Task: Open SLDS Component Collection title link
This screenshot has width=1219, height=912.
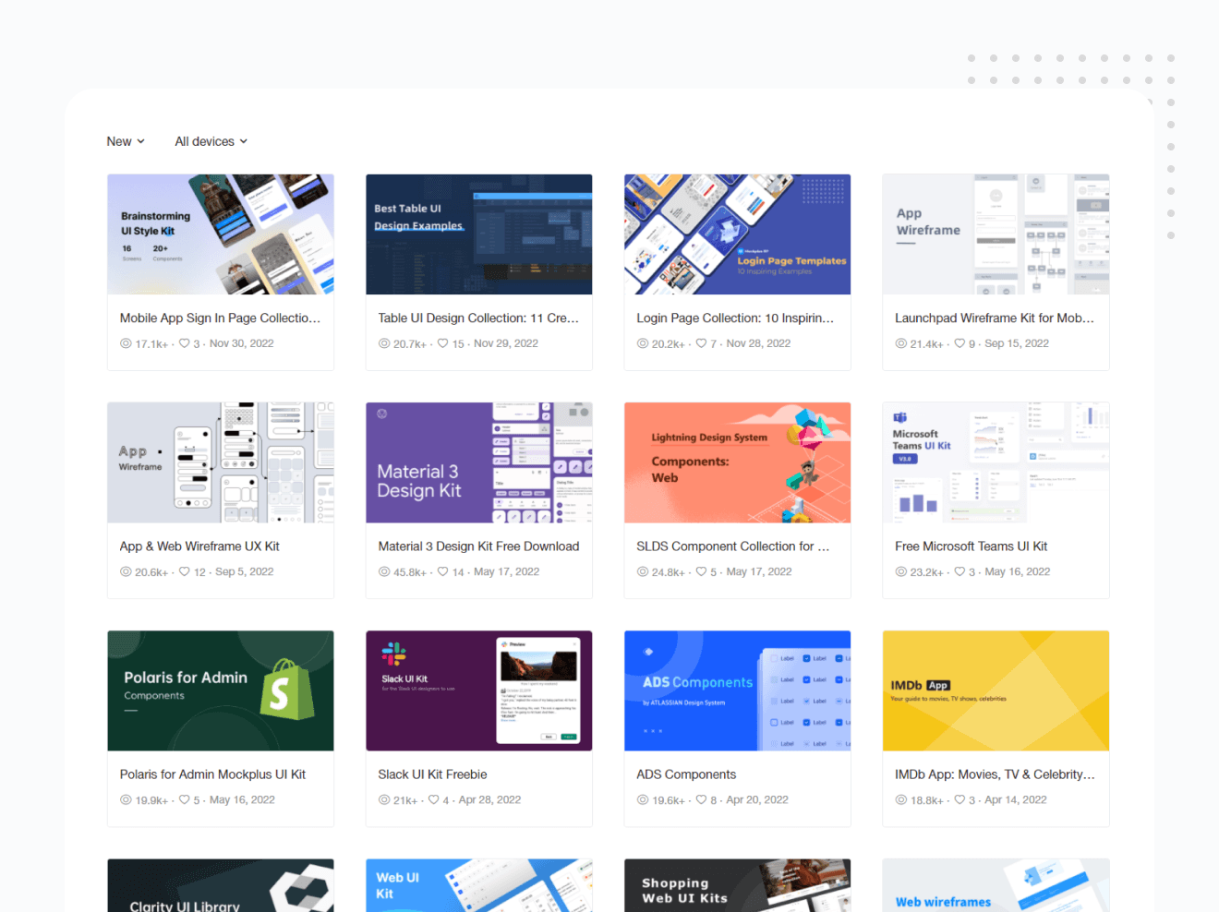Action: click(732, 546)
